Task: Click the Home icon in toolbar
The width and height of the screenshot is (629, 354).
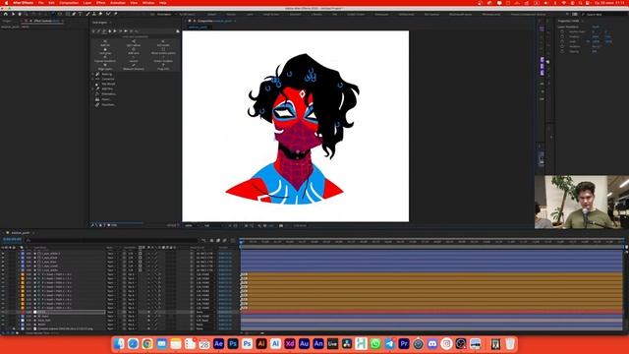Action: (6, 14)
